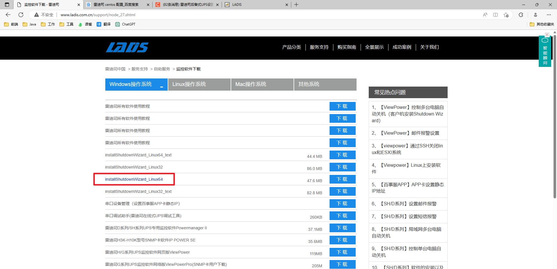Open the Java bookmarks folder
The width and height of the screenshot is (557, 269).
tap(29, 24)
